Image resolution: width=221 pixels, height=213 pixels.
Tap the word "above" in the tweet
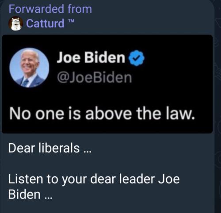tap(108, 113)
